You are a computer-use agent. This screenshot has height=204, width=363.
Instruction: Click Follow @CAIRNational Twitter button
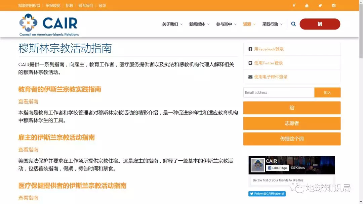click(x=267, y=194)
